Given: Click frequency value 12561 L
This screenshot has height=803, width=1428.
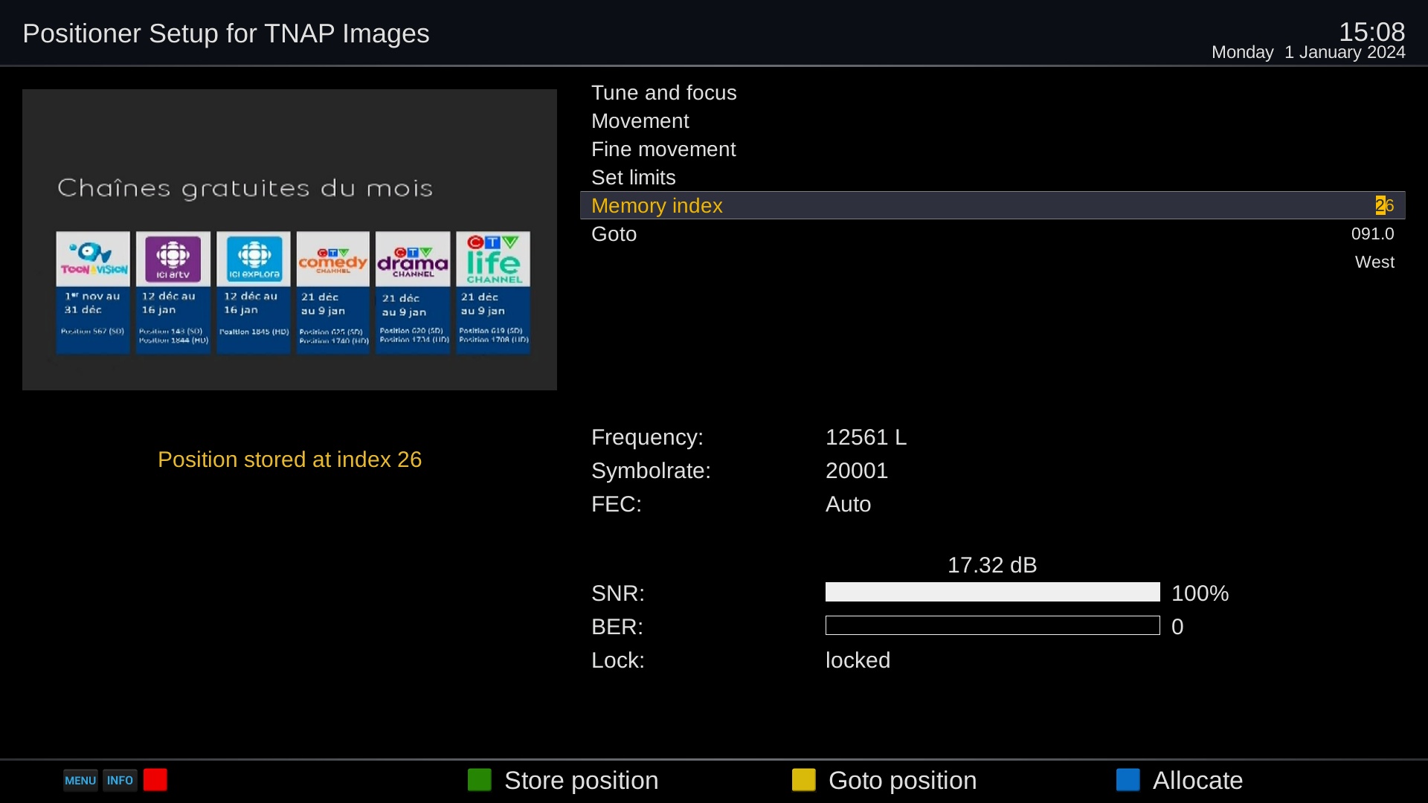Looking at the screenshot, I should 866,437.
